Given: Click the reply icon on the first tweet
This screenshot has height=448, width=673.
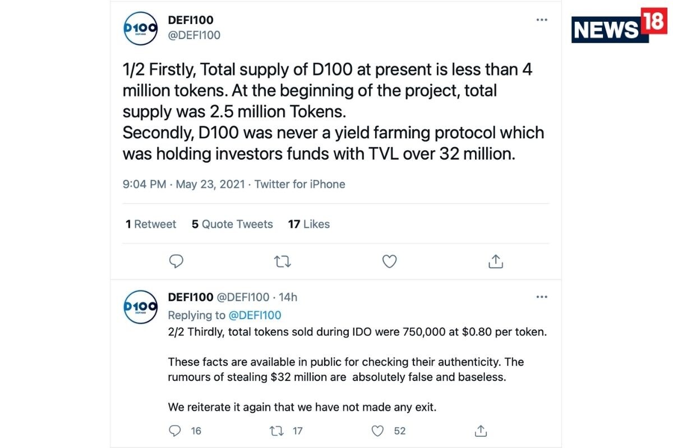Looking at the screenshot, I should (176, 261).
